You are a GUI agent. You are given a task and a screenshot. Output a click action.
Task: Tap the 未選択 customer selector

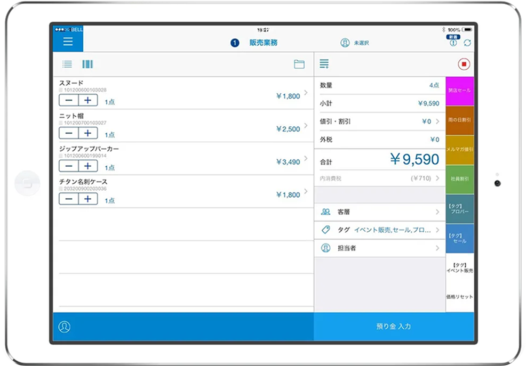355,43
